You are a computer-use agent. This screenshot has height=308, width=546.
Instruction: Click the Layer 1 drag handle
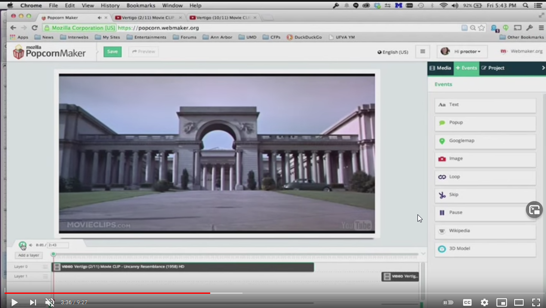tap(45, 276)
